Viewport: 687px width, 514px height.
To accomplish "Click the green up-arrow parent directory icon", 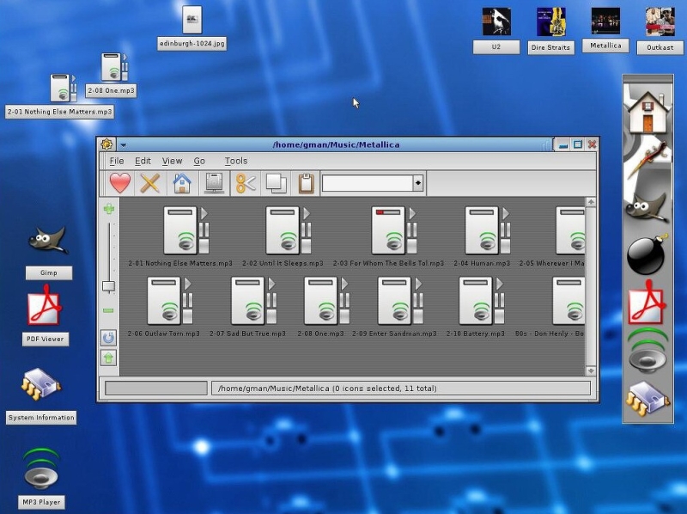I will click(109, 358).
